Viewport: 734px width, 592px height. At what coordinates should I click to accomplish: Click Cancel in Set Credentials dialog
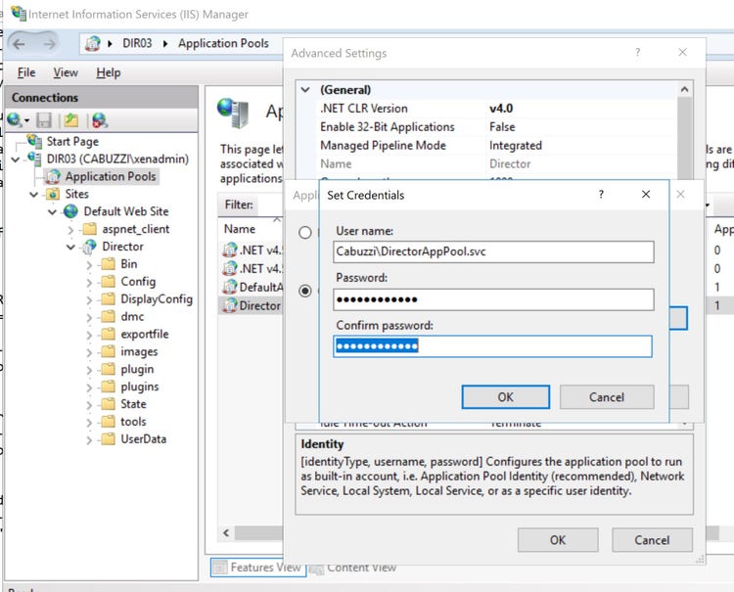click(607, 397)
